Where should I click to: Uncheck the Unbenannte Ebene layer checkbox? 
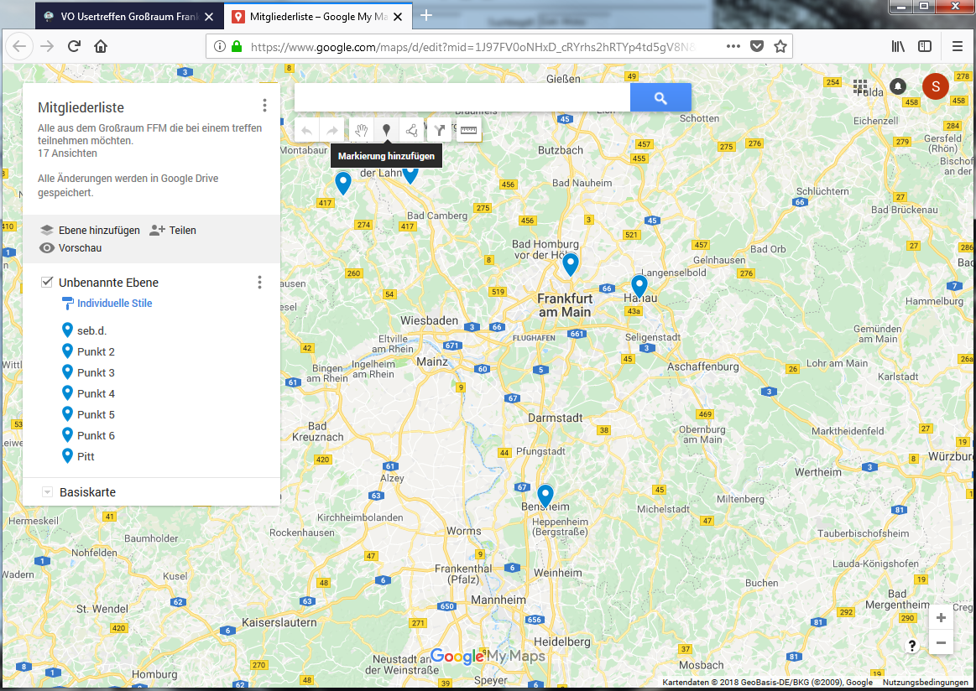pos(47,283)
